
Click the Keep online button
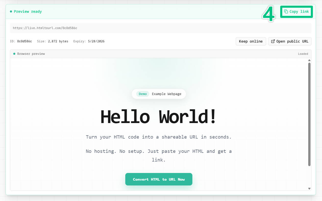251,41
